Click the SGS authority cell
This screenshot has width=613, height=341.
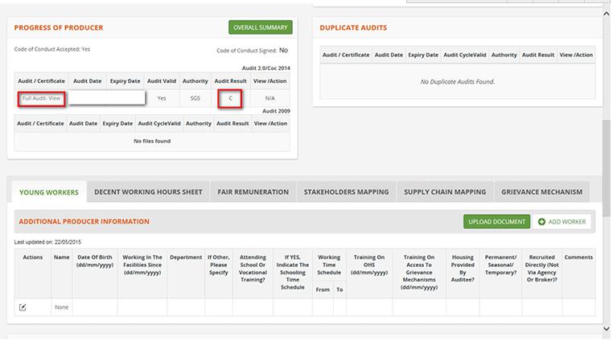click(x=195, y=98)
